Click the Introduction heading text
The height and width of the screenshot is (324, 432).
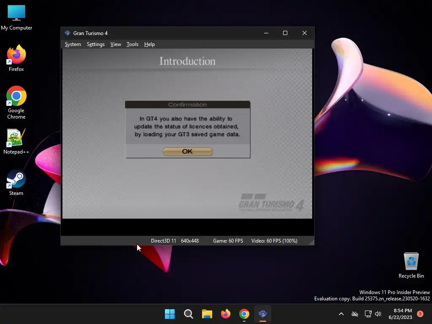[187, 61]
